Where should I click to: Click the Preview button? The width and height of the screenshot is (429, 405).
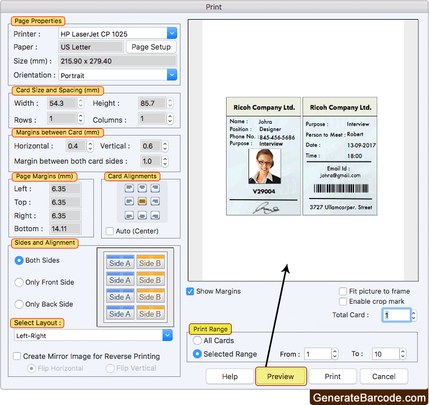281,376
